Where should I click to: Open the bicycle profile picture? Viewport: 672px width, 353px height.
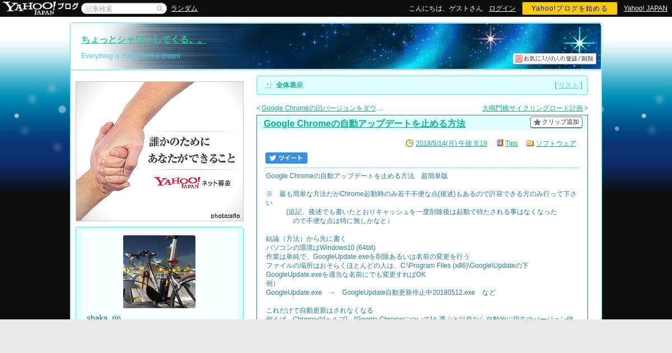tap(159, 272)
